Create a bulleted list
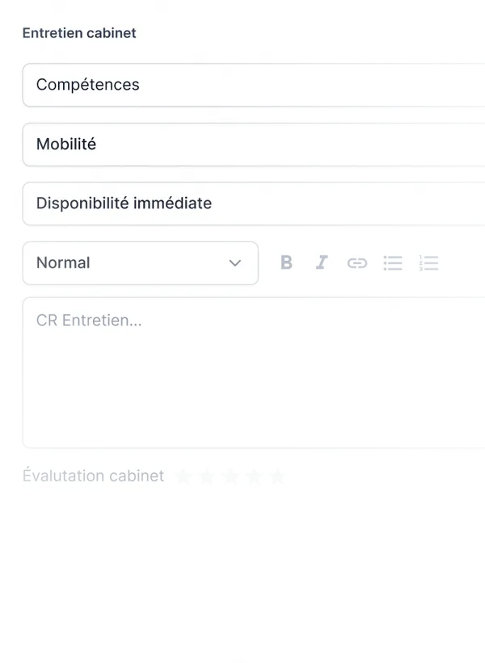Viewport: 485px width, 663px height. [x=393, y=262]
